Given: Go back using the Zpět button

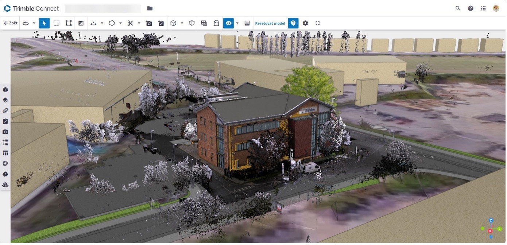Looking at the screenshot, I should pos(11,23).
